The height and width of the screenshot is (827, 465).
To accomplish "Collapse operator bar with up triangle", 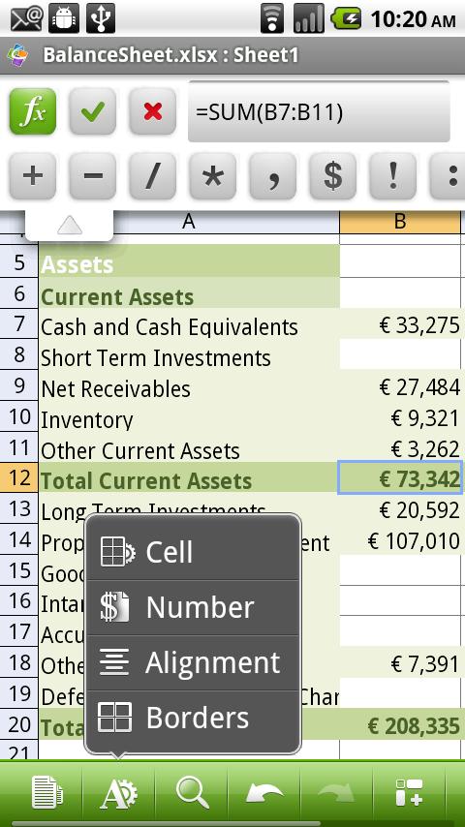I will [x=69, y=226].
